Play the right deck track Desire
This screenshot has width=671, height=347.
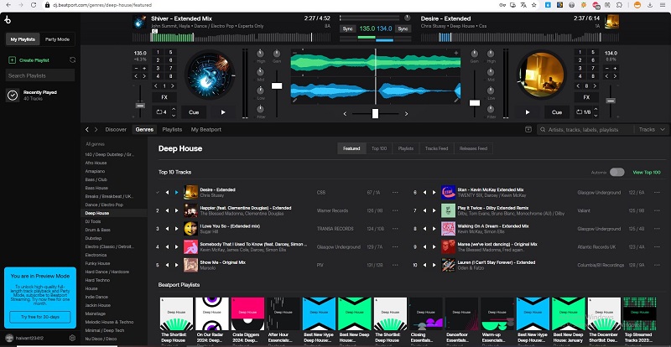(528, 112)
